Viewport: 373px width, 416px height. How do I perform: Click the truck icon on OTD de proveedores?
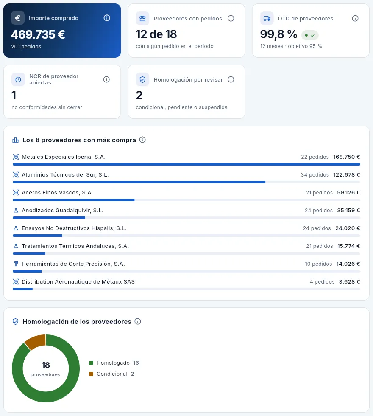(267, 18)
